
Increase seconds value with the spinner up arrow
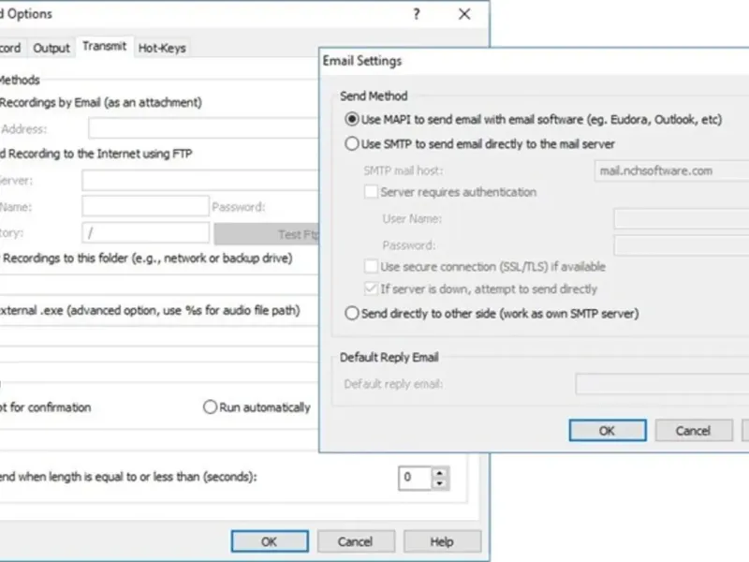click(x=440, y=473)
